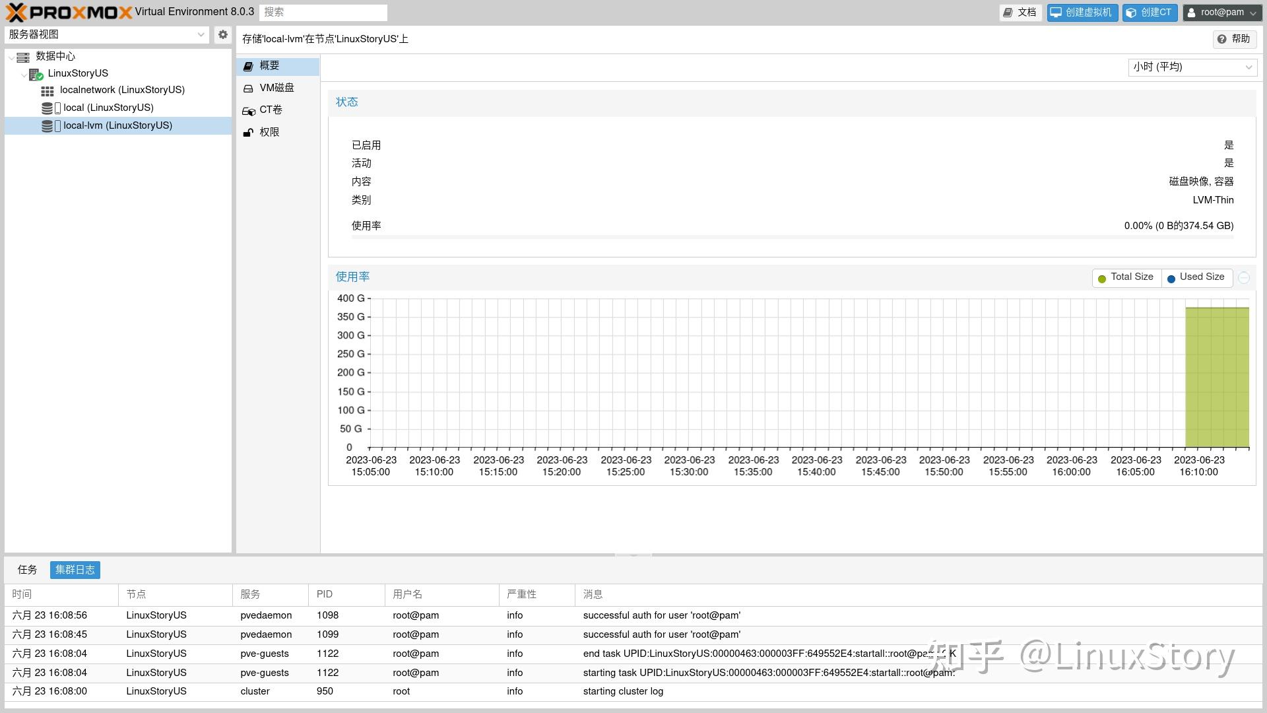Screen dimensions: 1267x713
Task: Open CT卷 container volumes panel
Action: point(271,110)
